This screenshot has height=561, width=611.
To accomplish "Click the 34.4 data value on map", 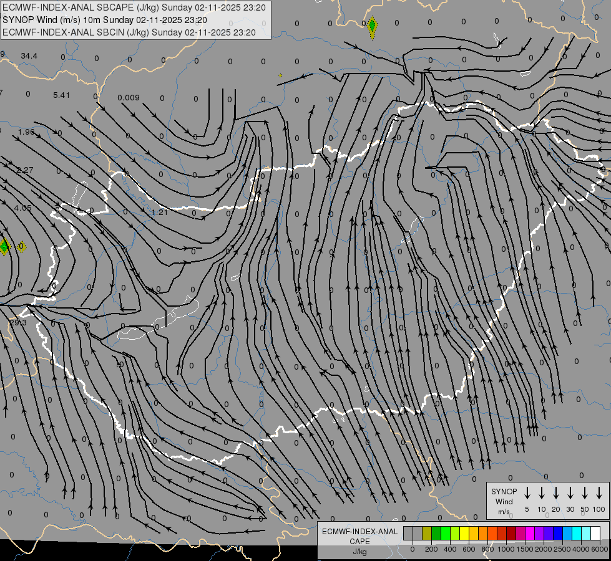I will tap(29, 56).
